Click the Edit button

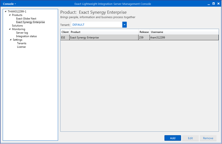click(x=190, y=138)
